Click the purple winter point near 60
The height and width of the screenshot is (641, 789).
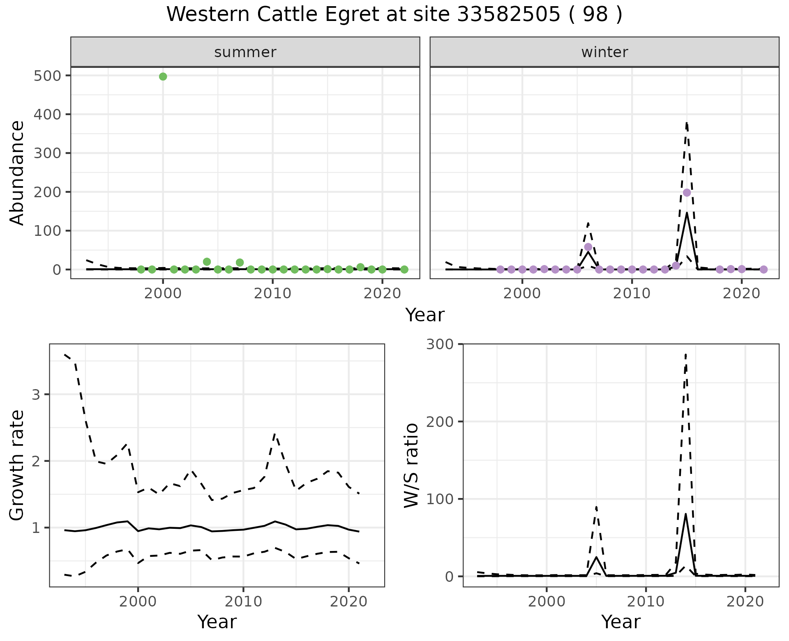pos(588,247)
